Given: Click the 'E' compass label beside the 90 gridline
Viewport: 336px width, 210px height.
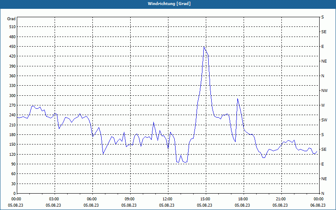Looking at the screenshot, I should tap(323, 164).
